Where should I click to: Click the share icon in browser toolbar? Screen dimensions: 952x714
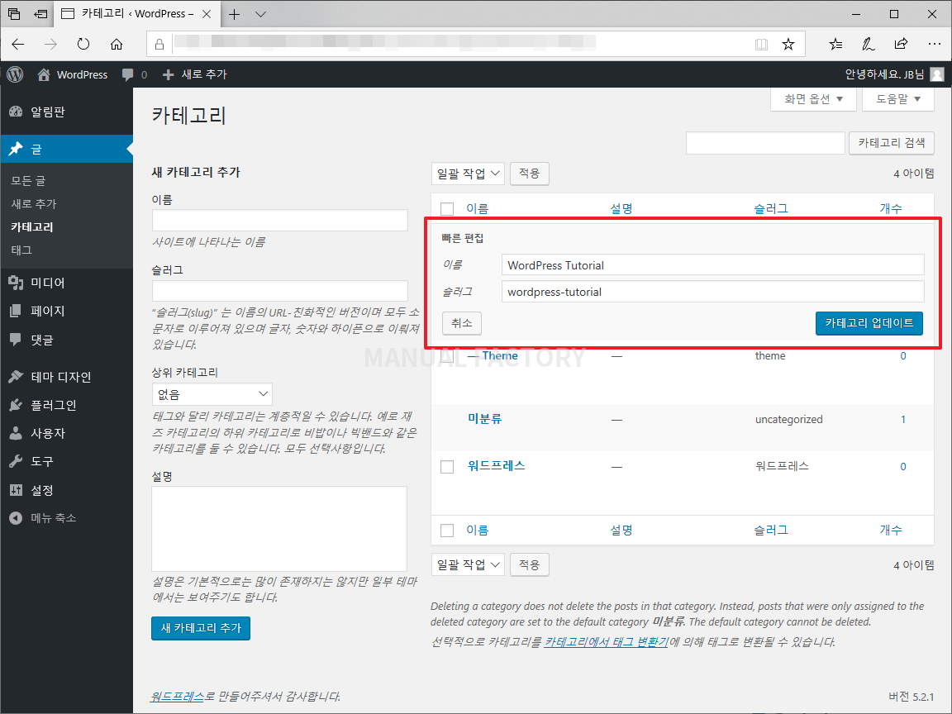[901, 44]
